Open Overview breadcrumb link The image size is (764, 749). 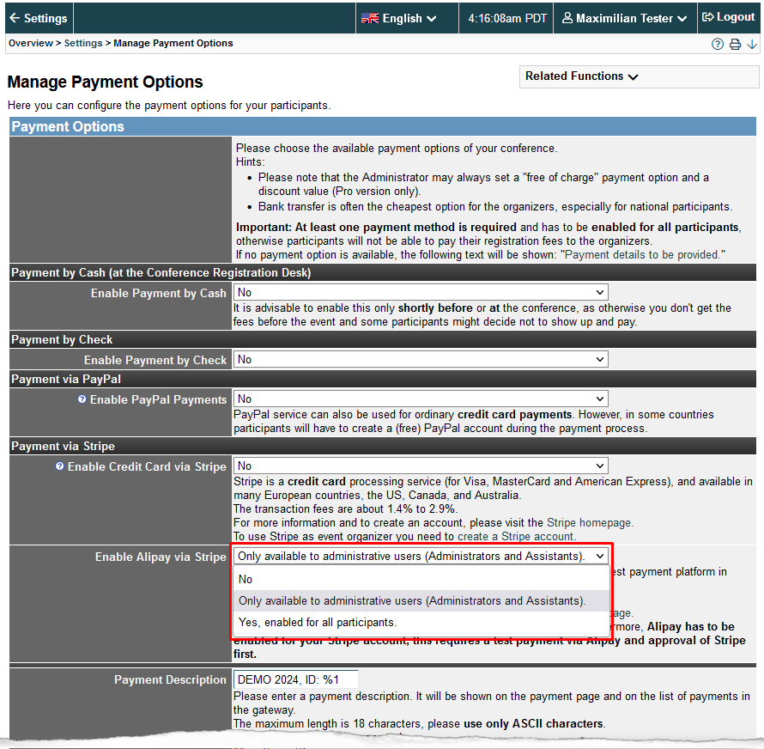[x=31, y=44]
